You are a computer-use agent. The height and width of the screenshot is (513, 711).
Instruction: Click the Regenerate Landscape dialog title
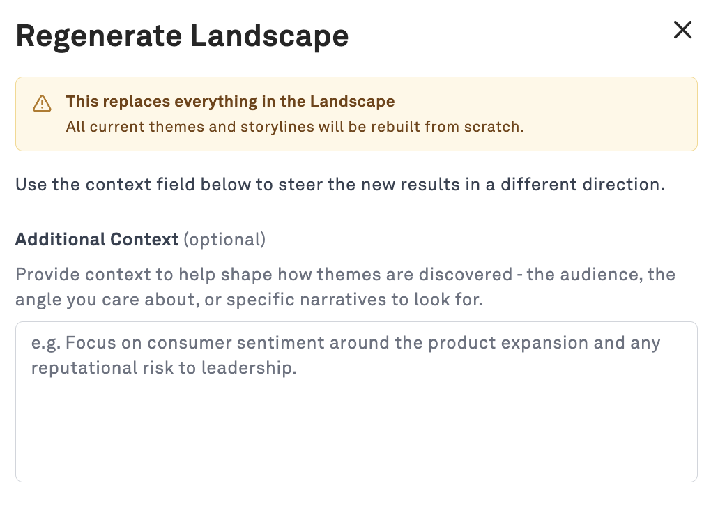[x=183, y=36]
